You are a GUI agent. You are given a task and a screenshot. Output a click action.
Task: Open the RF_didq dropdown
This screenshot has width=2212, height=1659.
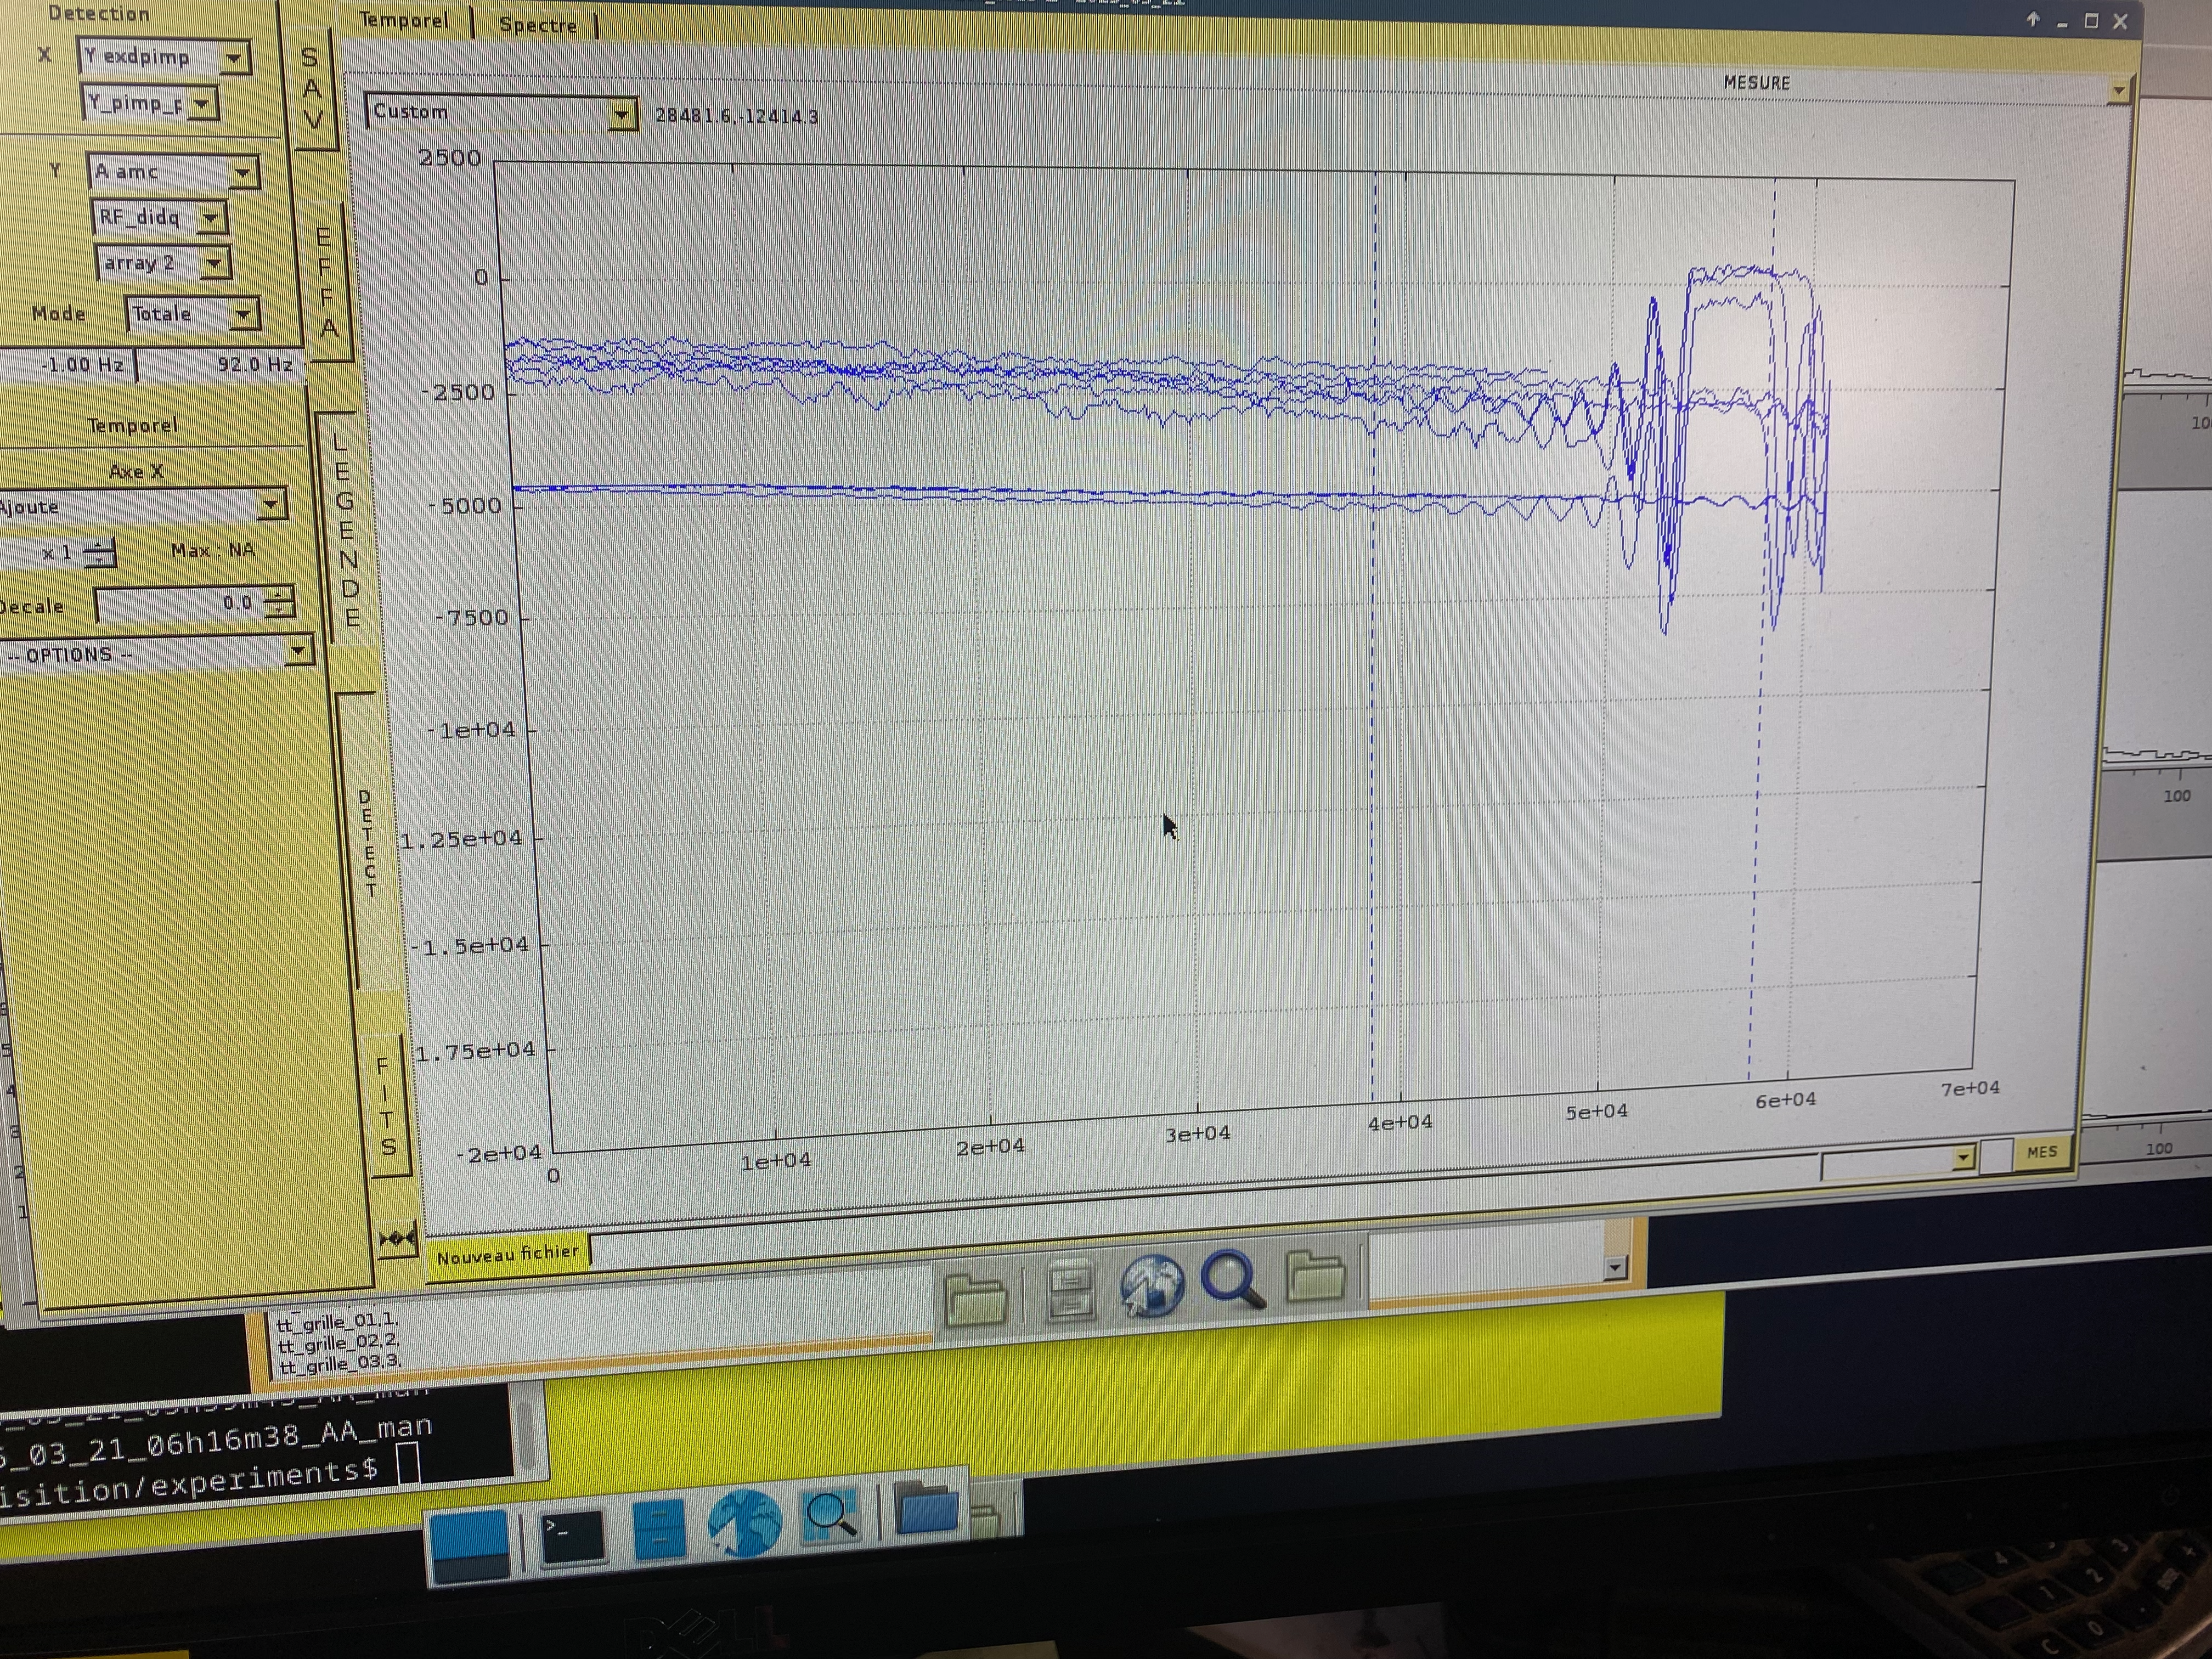[x=210, y=217]
